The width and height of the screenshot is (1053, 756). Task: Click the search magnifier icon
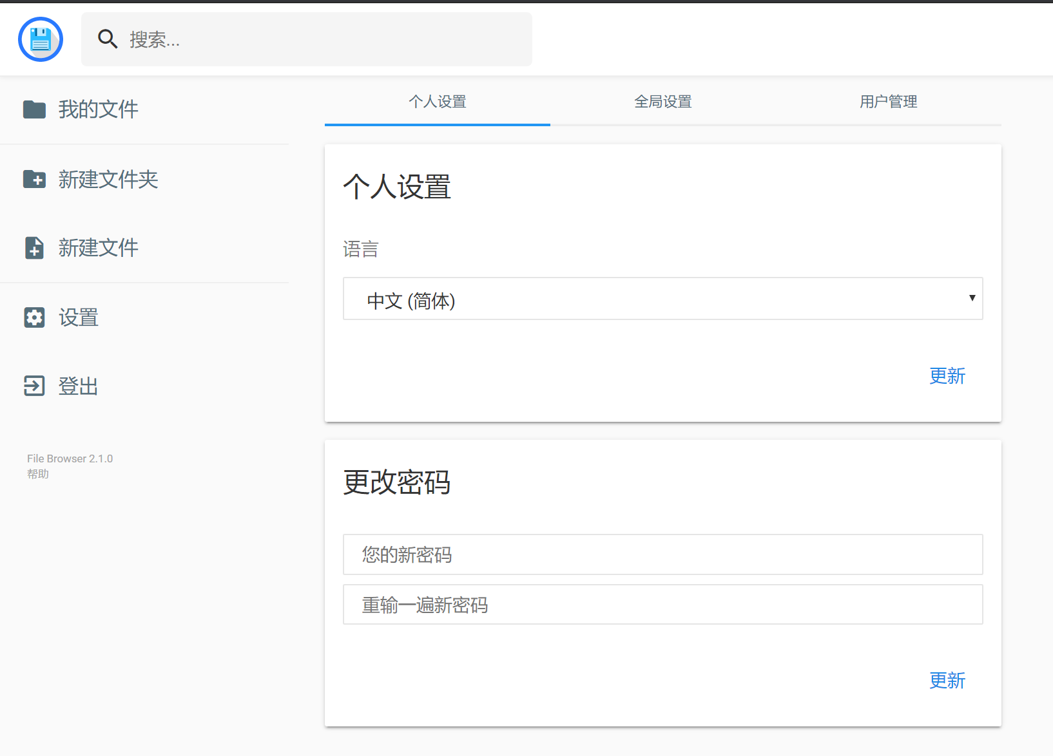point(108,39)
